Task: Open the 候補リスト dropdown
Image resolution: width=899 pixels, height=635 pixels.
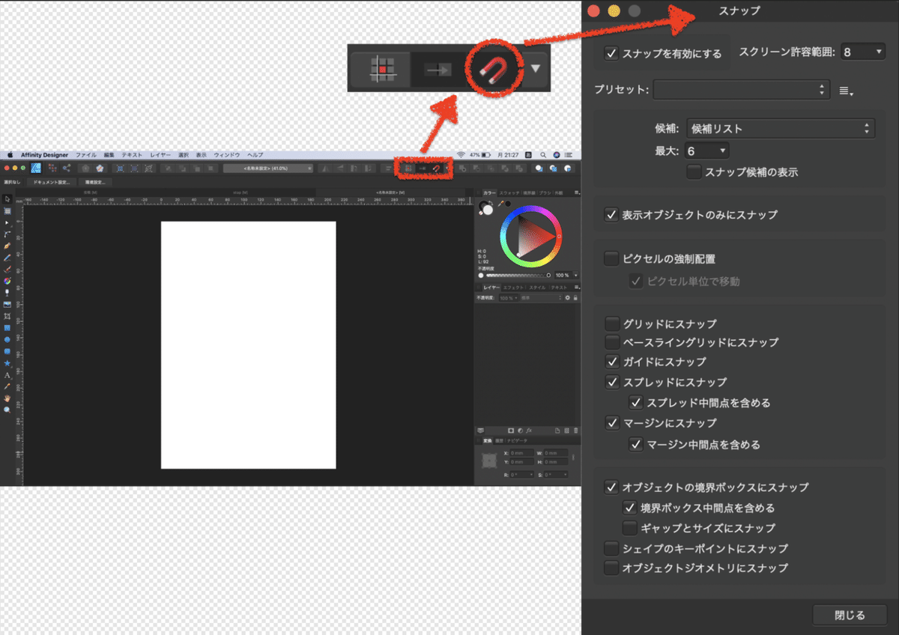Action: coord(781,128)
